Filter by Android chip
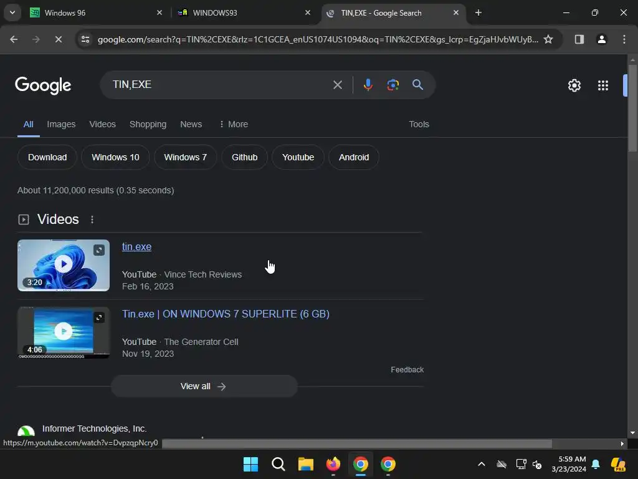This screenshot has height=479, width=638. pyautogui.click(x=354, y=157)
